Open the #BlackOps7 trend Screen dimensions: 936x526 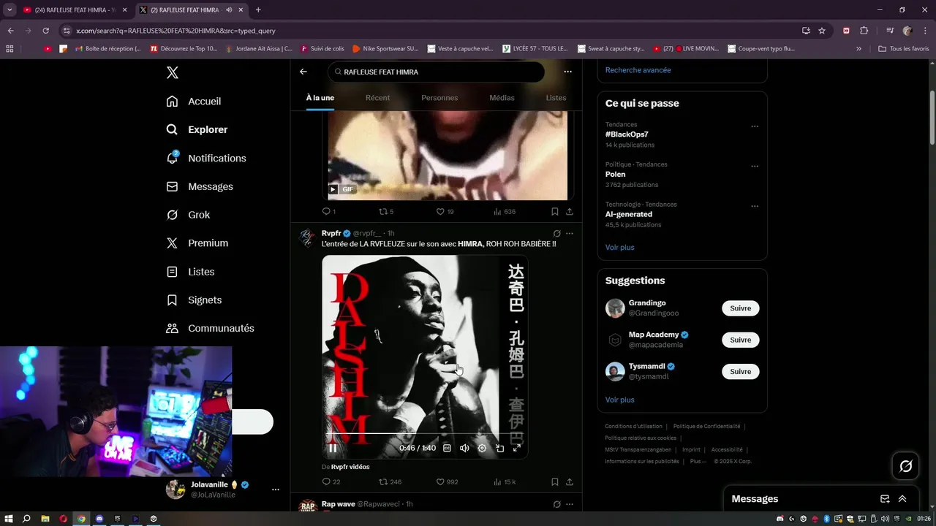[x=627, y=134]
